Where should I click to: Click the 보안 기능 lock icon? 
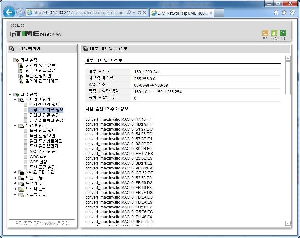pos(21,178)
